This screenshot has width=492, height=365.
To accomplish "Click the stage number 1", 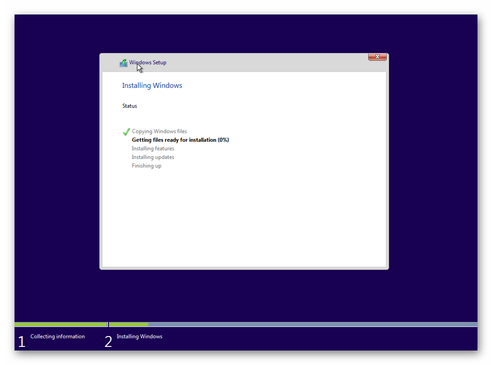I will 22,341.
